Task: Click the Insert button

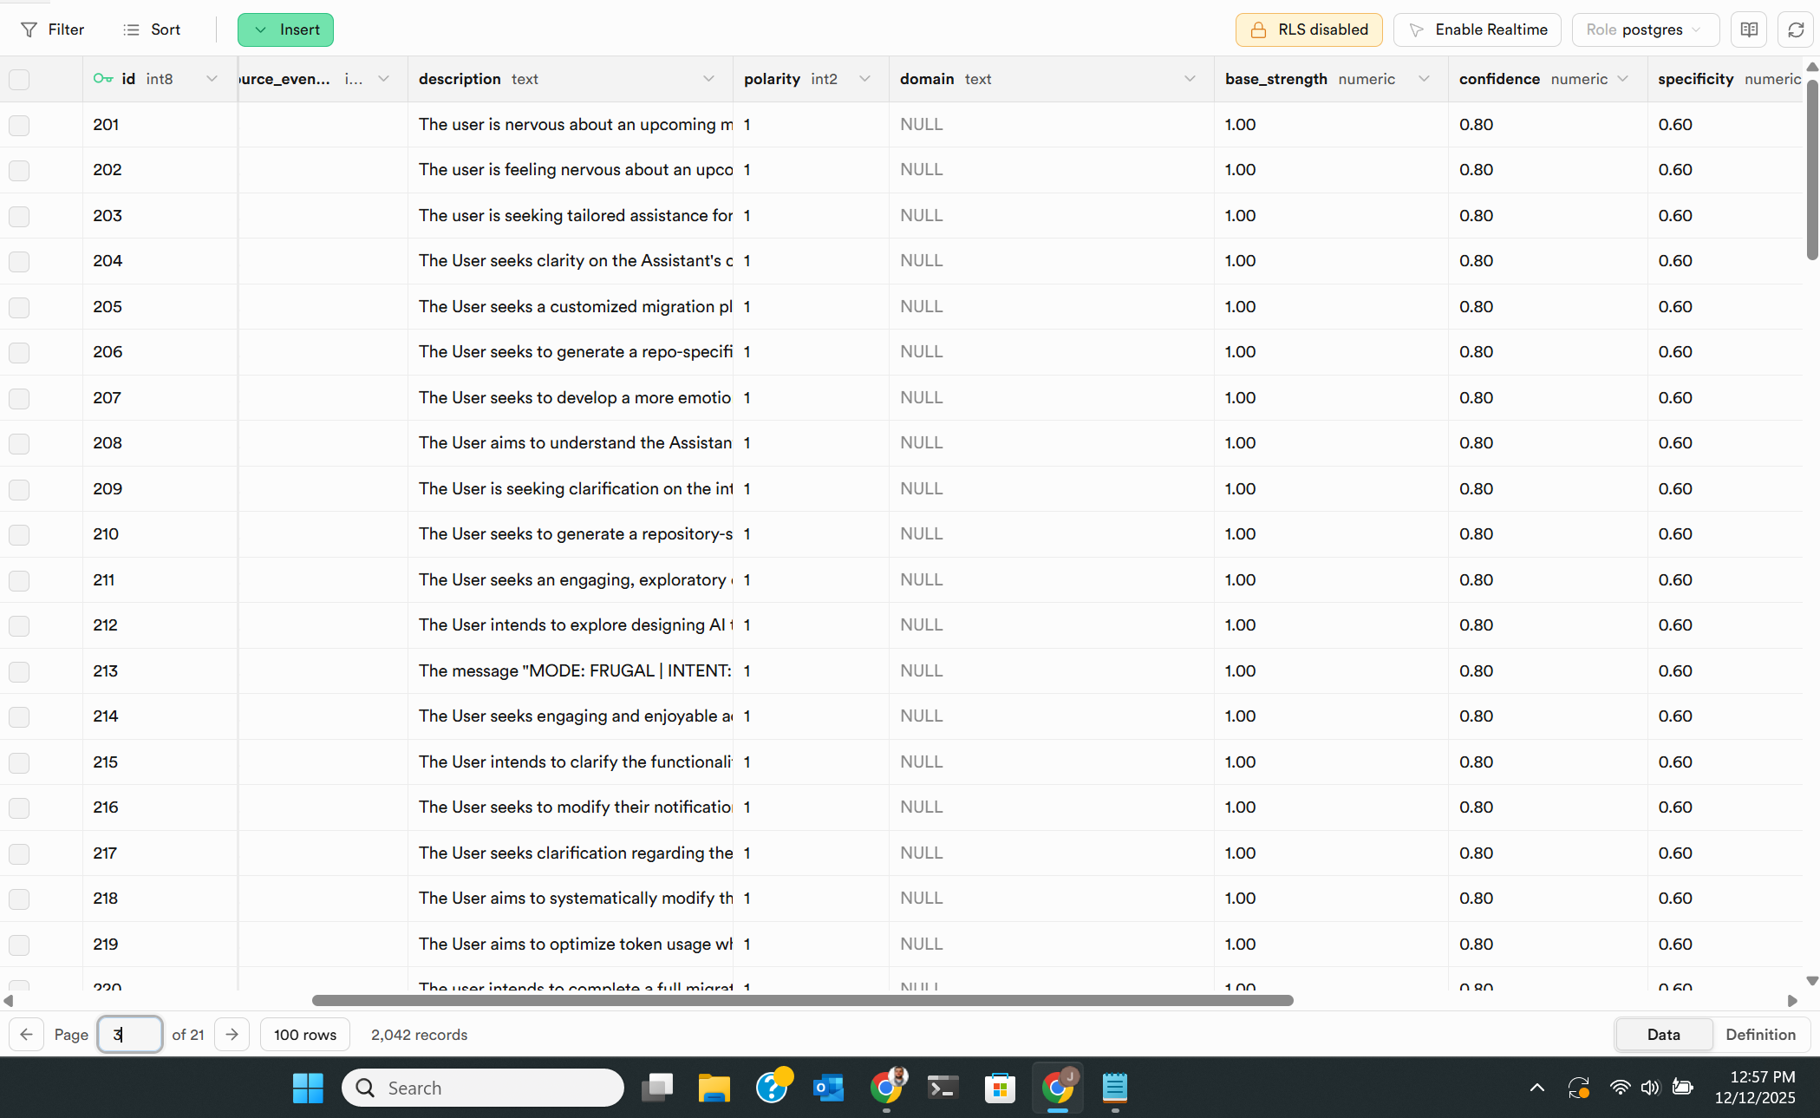Action: 285,29
